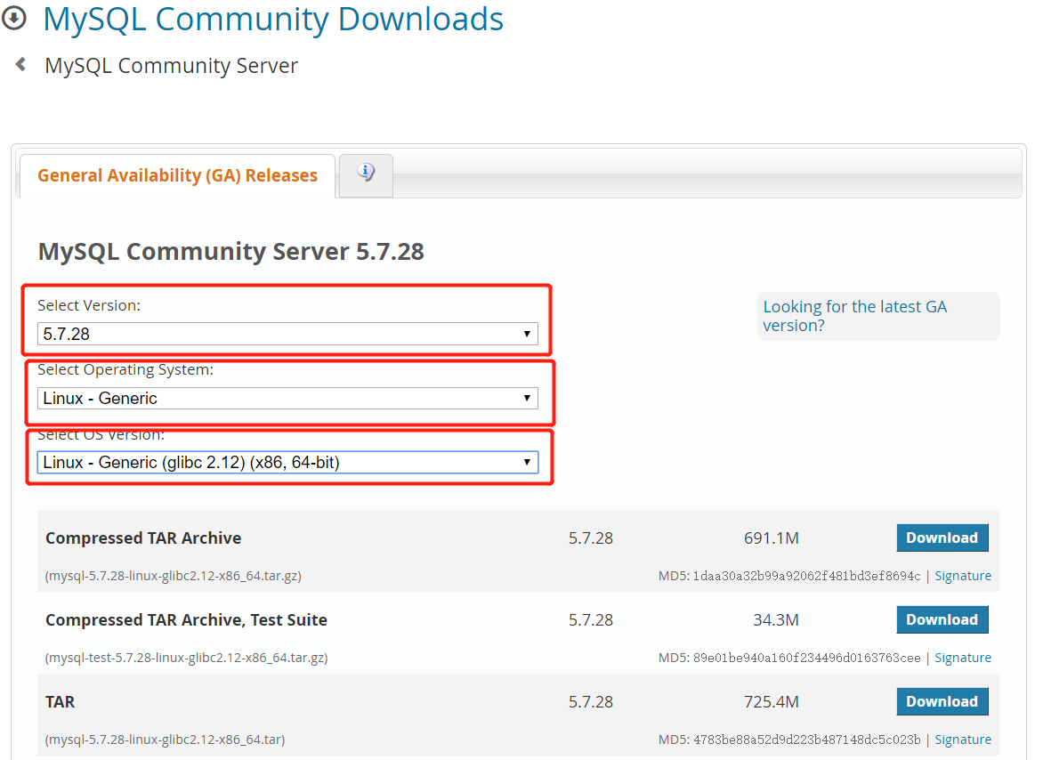Screen dimensions: 1043x760
Task: Select filename (mysql-5.7.28-linux-glibc2.12-x86_64.tar.gz)
Action: pos(173,576)
